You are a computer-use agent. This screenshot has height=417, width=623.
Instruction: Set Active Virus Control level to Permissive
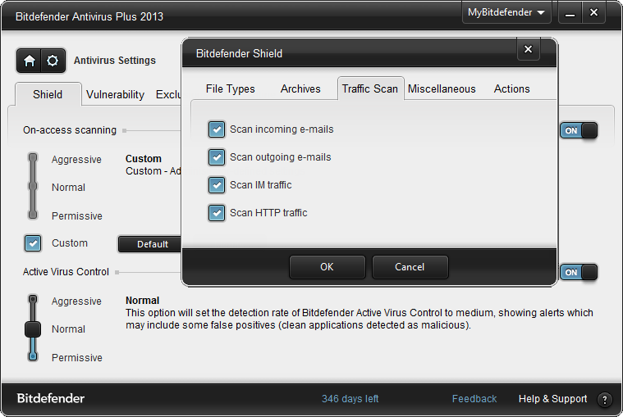click(33, 356)
